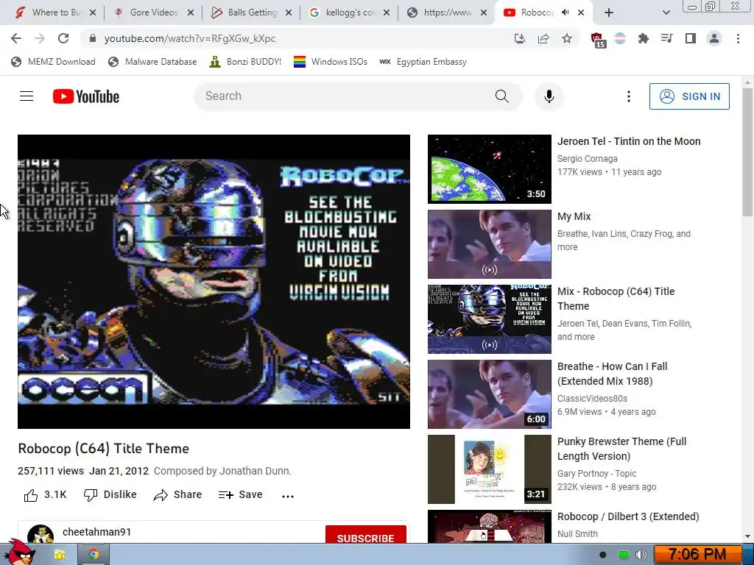The width and height of the screenshot is (754, 565).
Task: Save the video to a playlist
Action: (x=241, y=495)
